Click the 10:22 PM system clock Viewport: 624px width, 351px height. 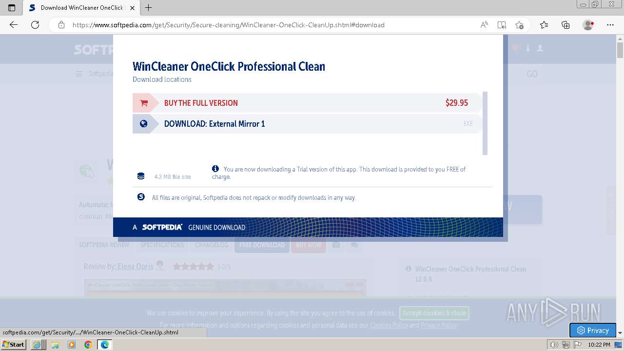(599, 345)
